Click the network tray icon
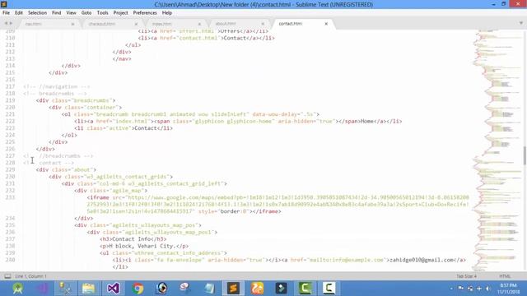527x296 pixels. pyautogui.click(x=470, y=289)
